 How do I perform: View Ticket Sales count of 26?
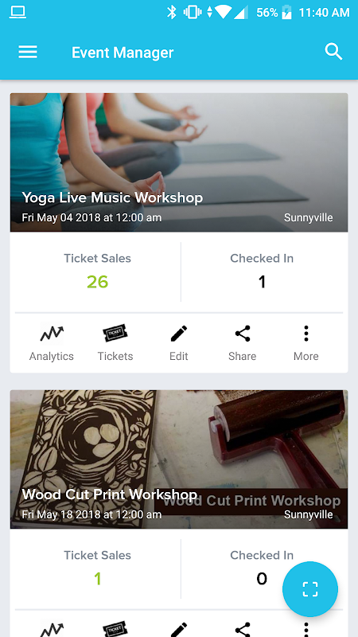[x=97, y=282]
